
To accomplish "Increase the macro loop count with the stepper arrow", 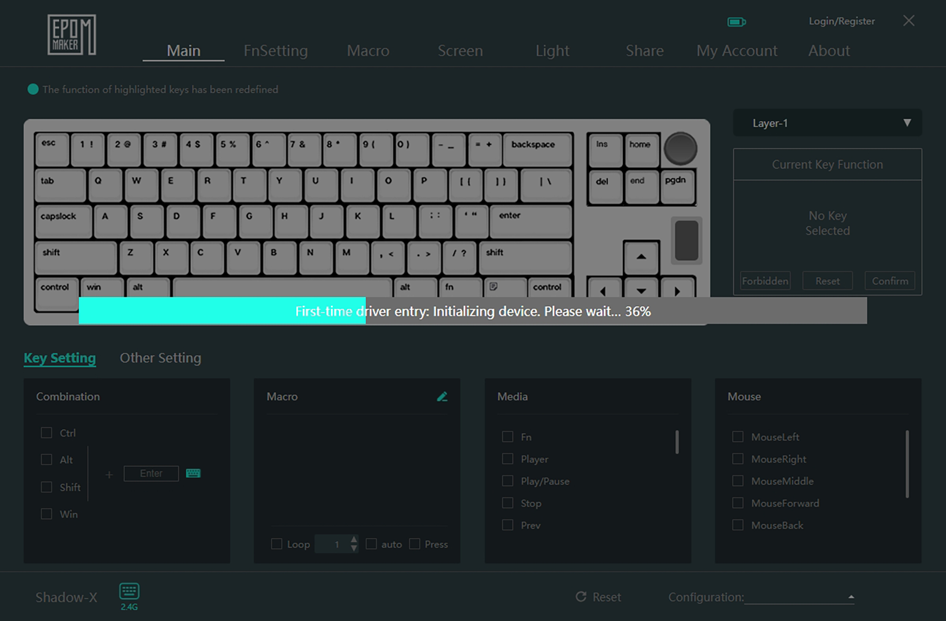I will click(x=354, y=540).
